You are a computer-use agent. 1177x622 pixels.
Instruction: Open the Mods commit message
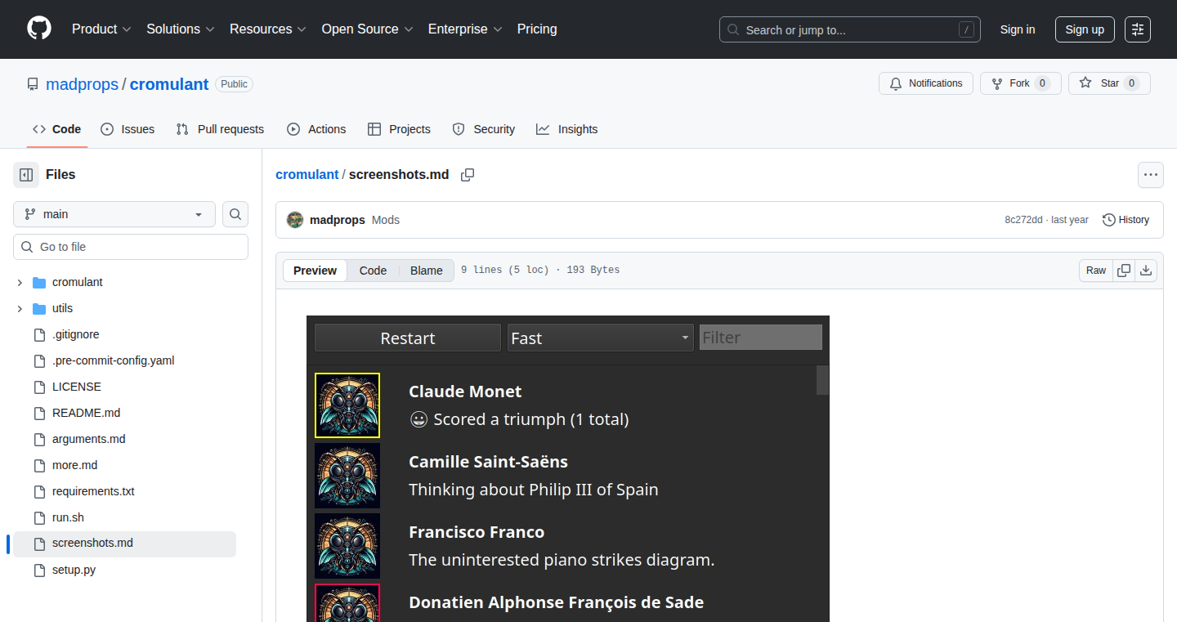[x=386, y=220]
